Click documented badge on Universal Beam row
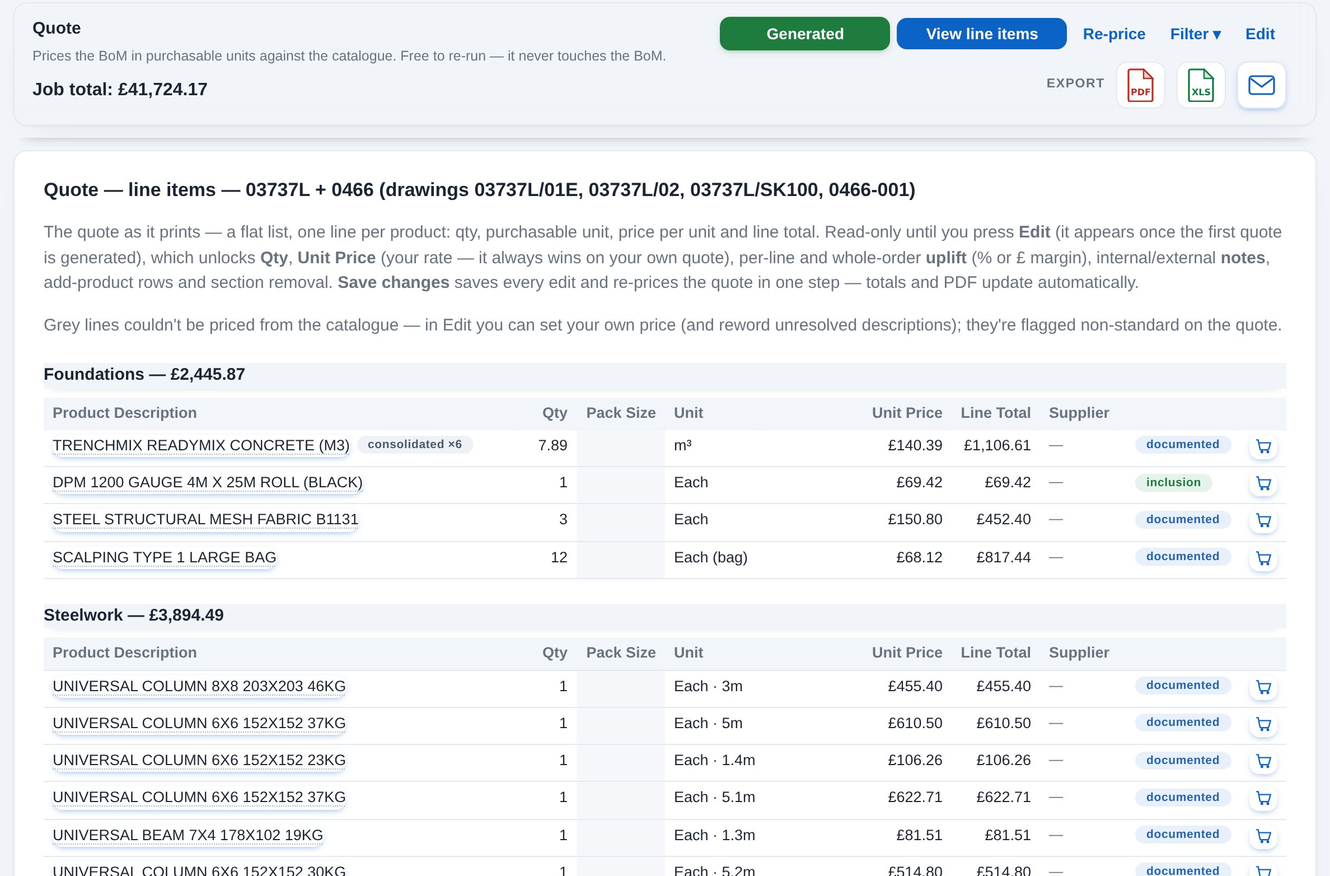 click(x=1183, y=834)
